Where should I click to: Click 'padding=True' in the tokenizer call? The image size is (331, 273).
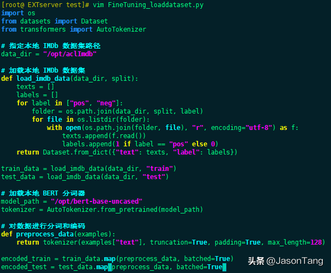coord(238,242)
